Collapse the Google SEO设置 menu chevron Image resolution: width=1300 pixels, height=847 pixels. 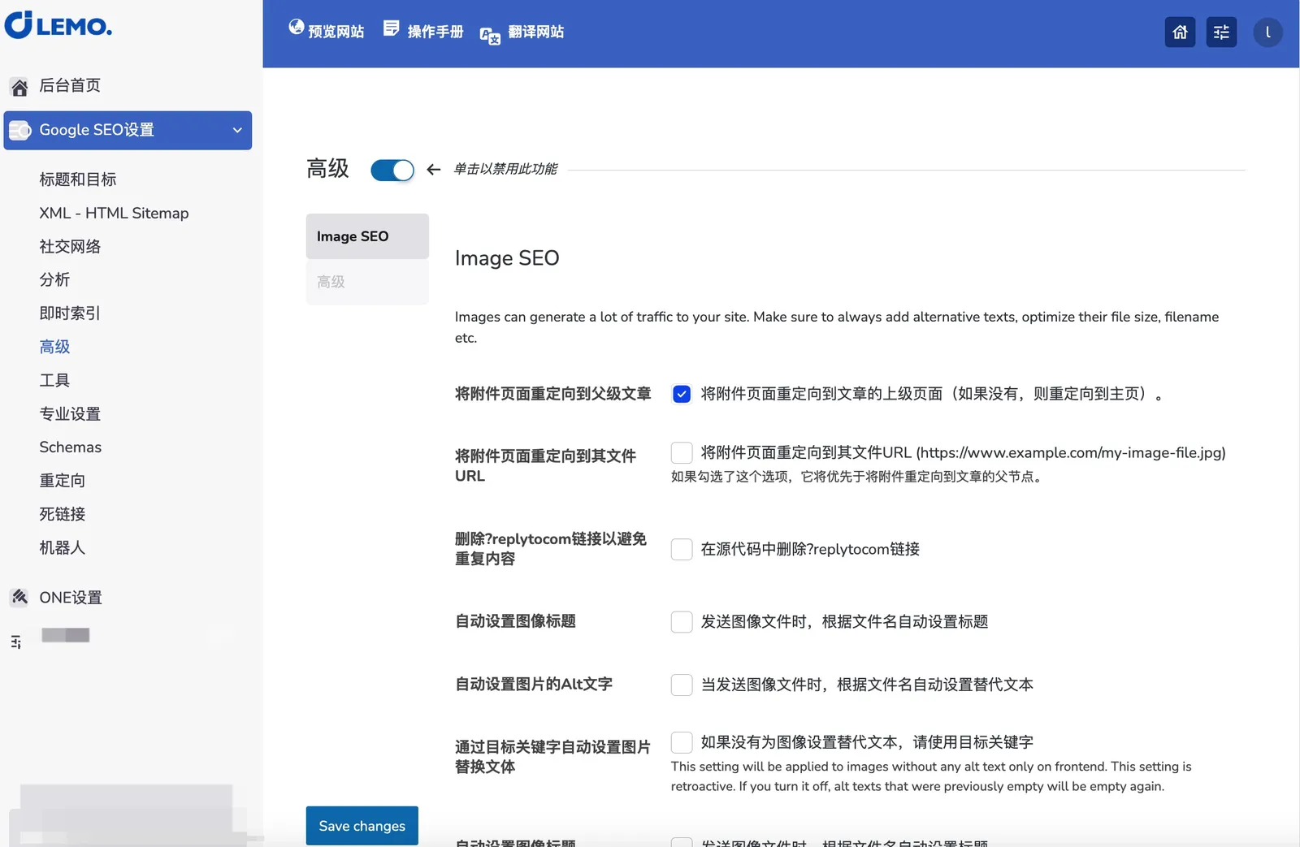(237, 131)
